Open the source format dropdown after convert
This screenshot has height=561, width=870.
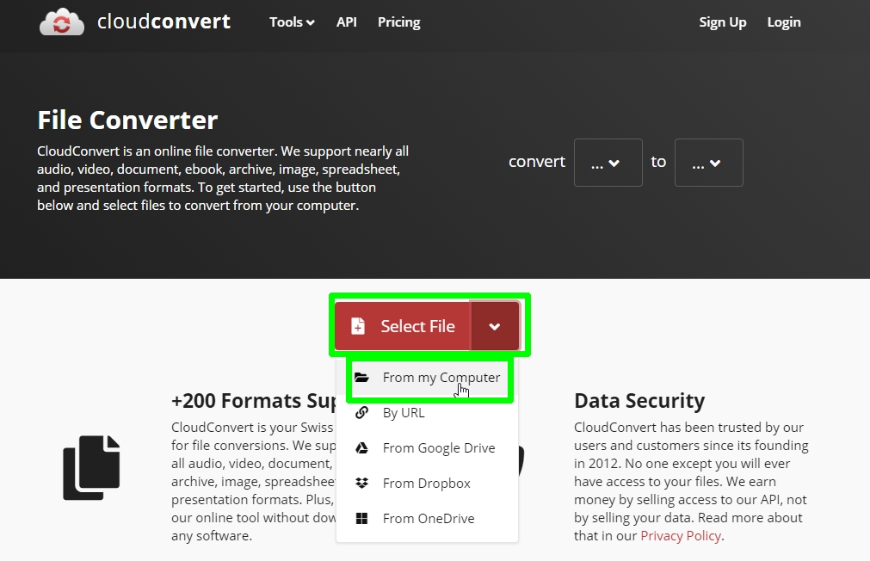(x=608, y=163)
